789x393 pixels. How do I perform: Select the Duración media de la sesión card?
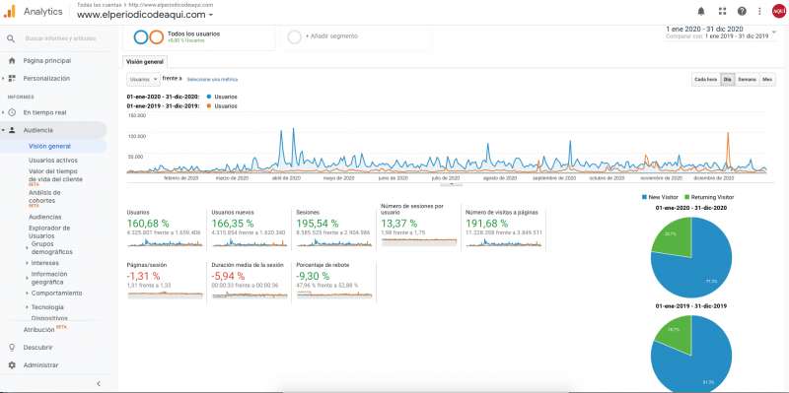click(x=250, y=282)
